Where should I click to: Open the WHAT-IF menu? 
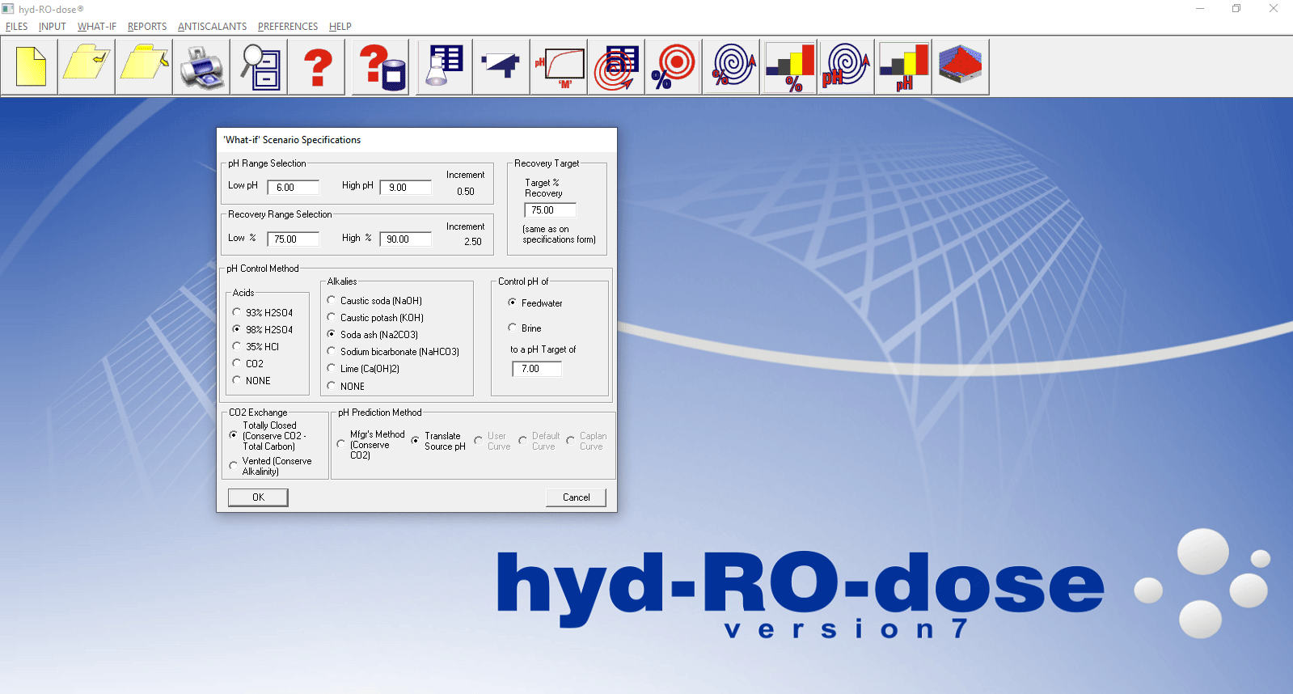(x=97, y=27)
